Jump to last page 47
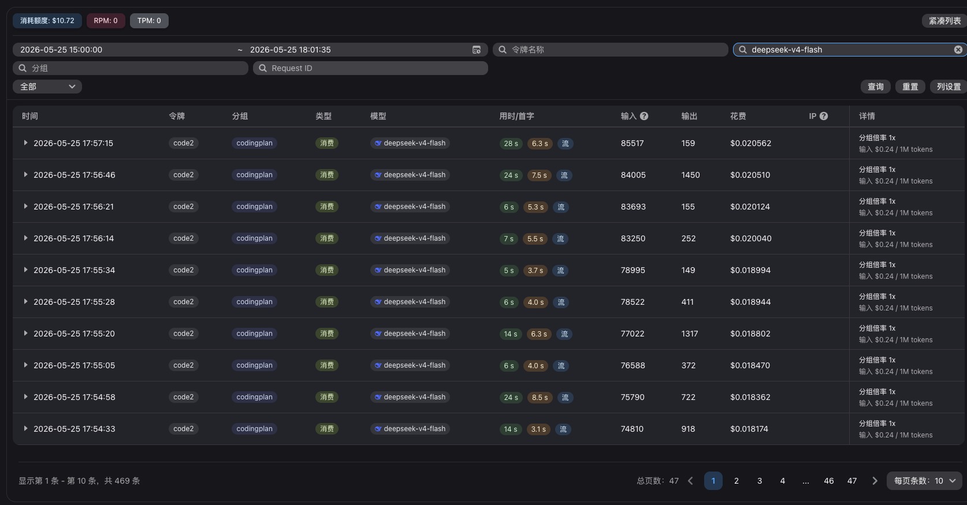Screen dimensions: 967x505 852,481
